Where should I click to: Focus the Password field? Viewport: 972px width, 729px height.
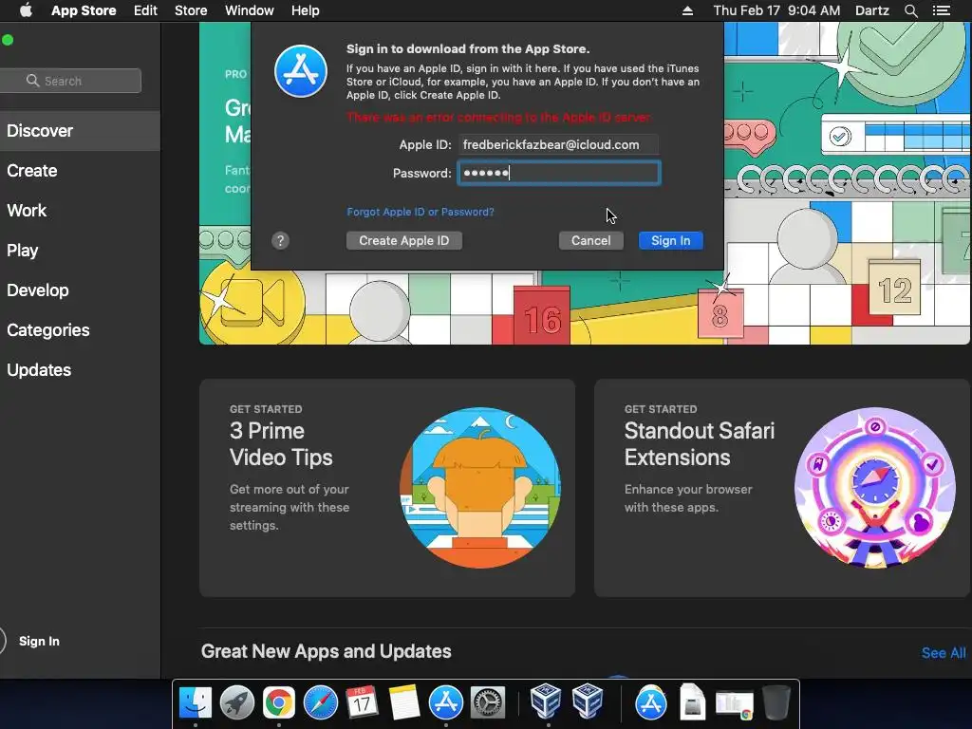tap(558, 173)
